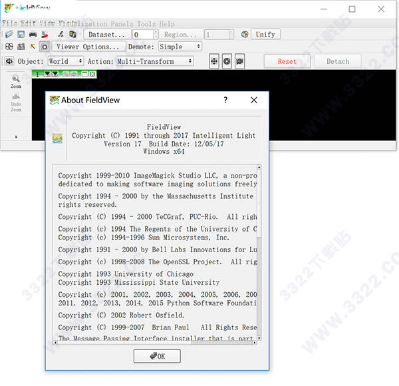Screen dimensions: 399x386
Task: Click the region number spinner arrows
Action: [231, 34]
